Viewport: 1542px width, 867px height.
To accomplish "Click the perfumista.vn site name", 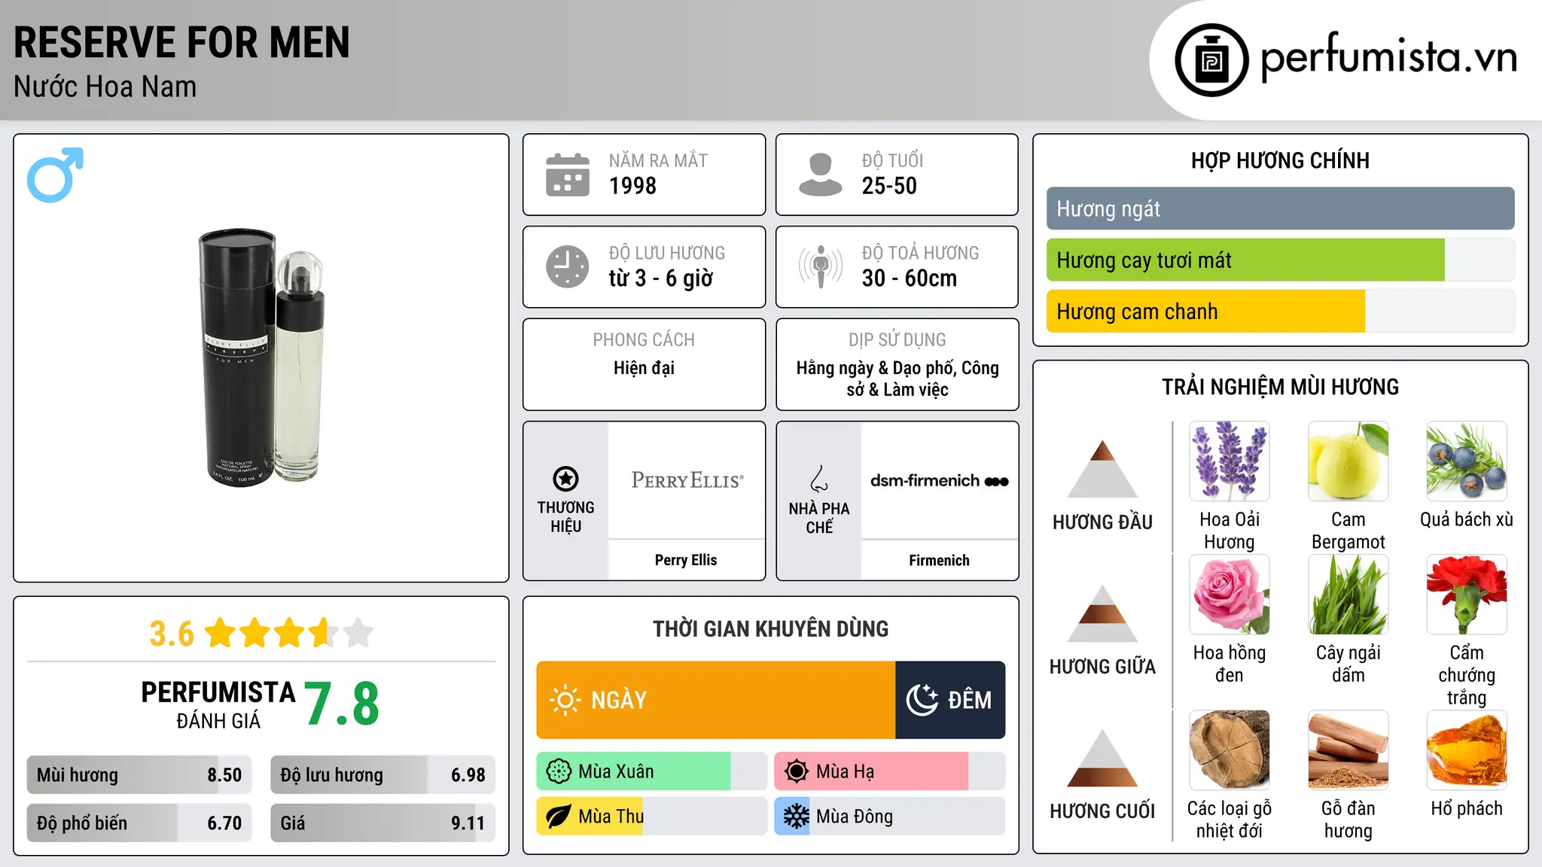I will [x=1388, y=57].
